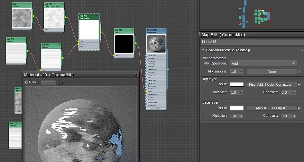
Task: Disable the Top layer Map #22 checkbox
Action: 299,84
